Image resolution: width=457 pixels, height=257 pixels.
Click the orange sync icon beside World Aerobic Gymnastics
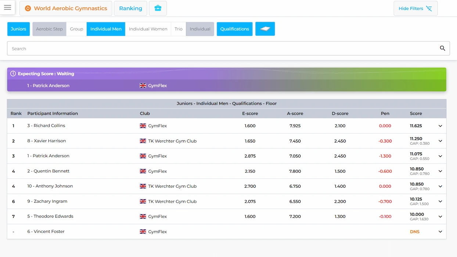(28, 8)
